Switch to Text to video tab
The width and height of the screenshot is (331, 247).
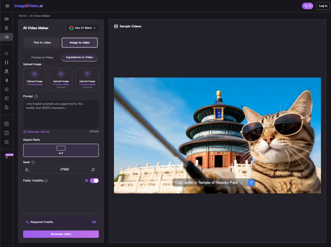42,43
